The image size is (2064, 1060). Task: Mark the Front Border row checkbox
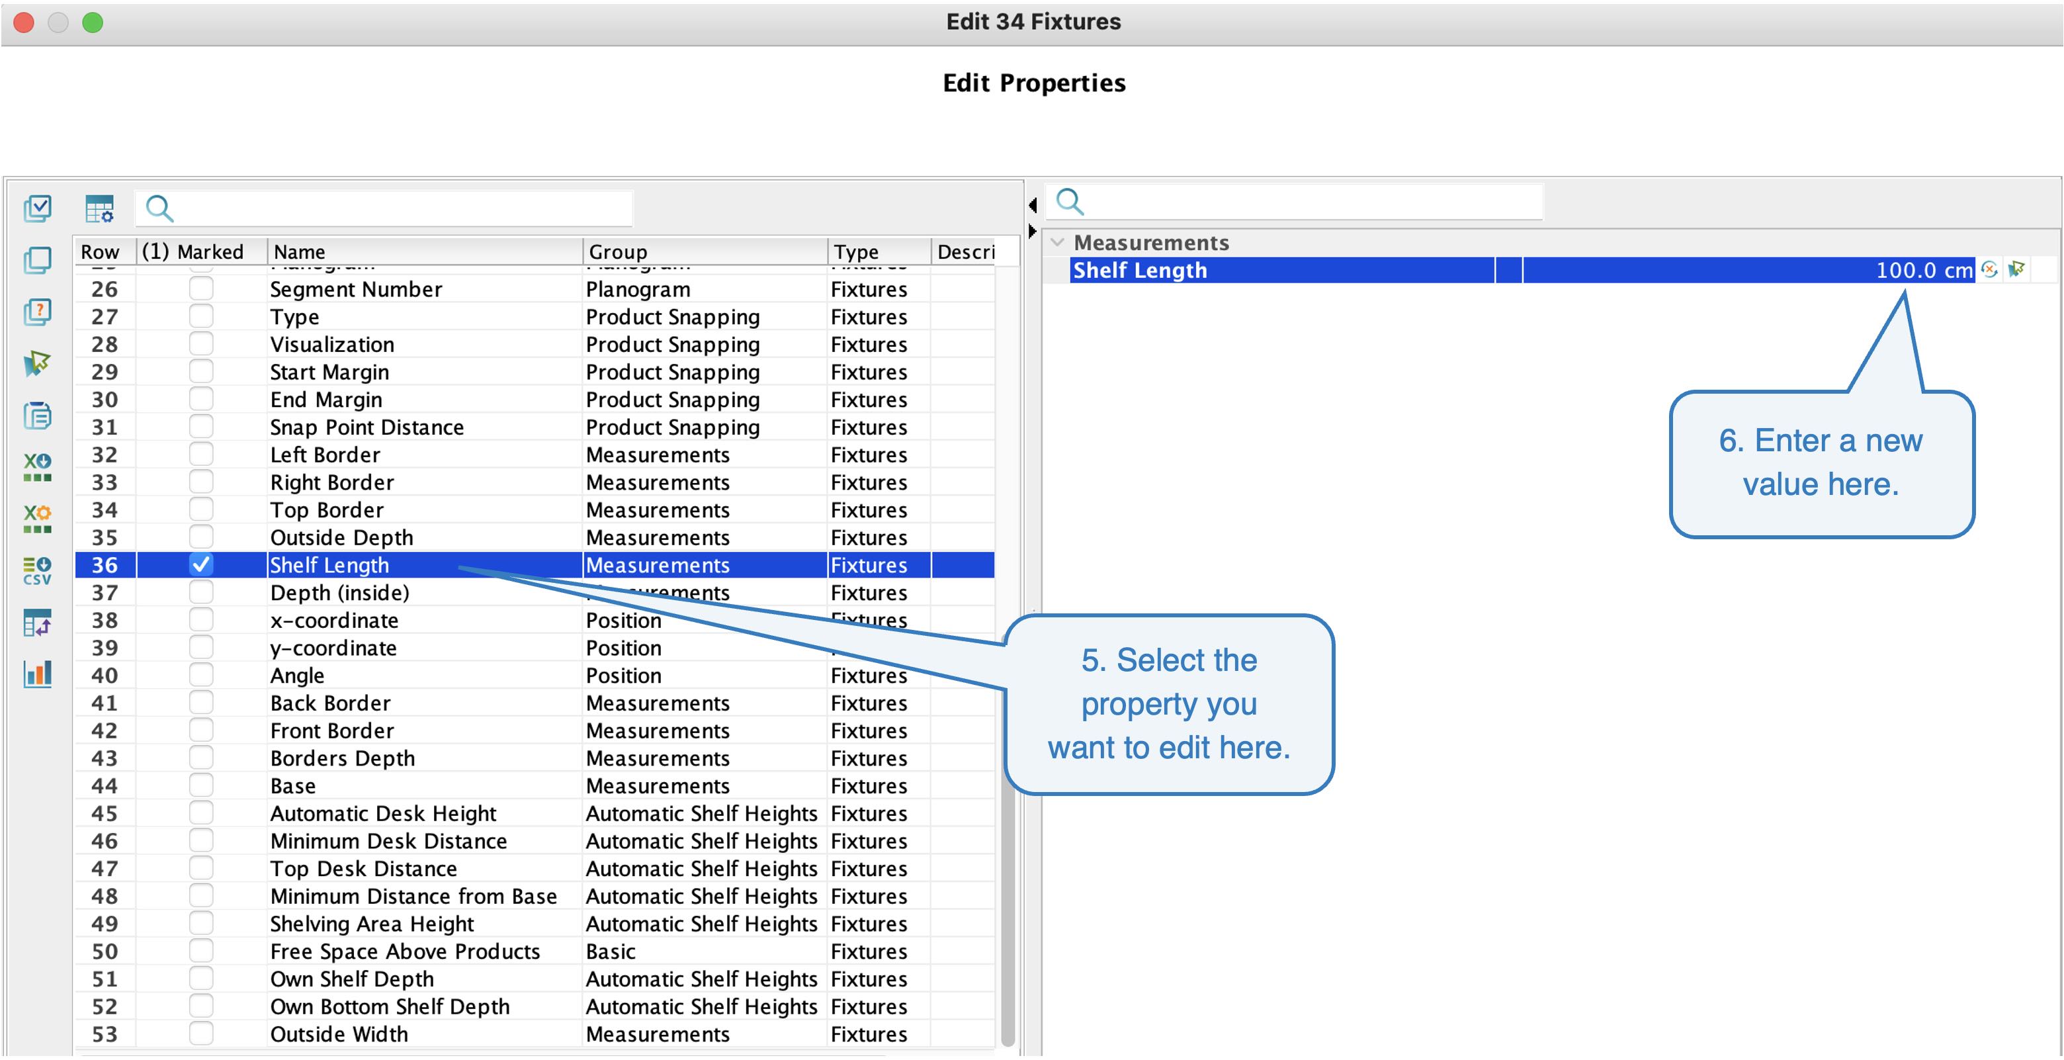point(201,730)
